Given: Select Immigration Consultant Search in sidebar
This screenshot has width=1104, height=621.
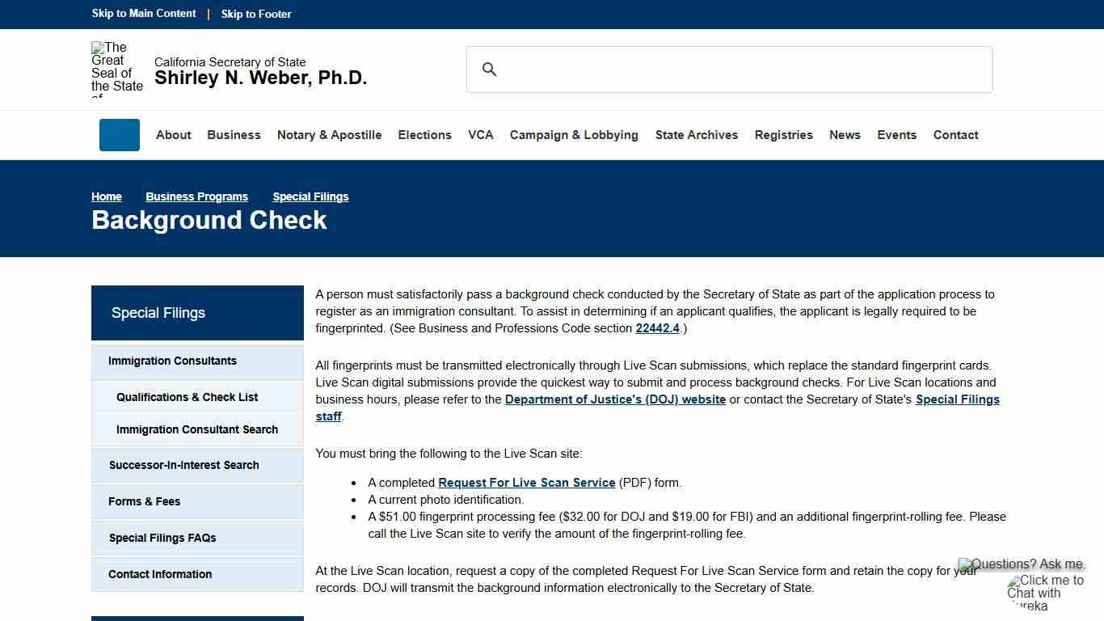Looking at the screenshot, I should click(x=197, y=429).
